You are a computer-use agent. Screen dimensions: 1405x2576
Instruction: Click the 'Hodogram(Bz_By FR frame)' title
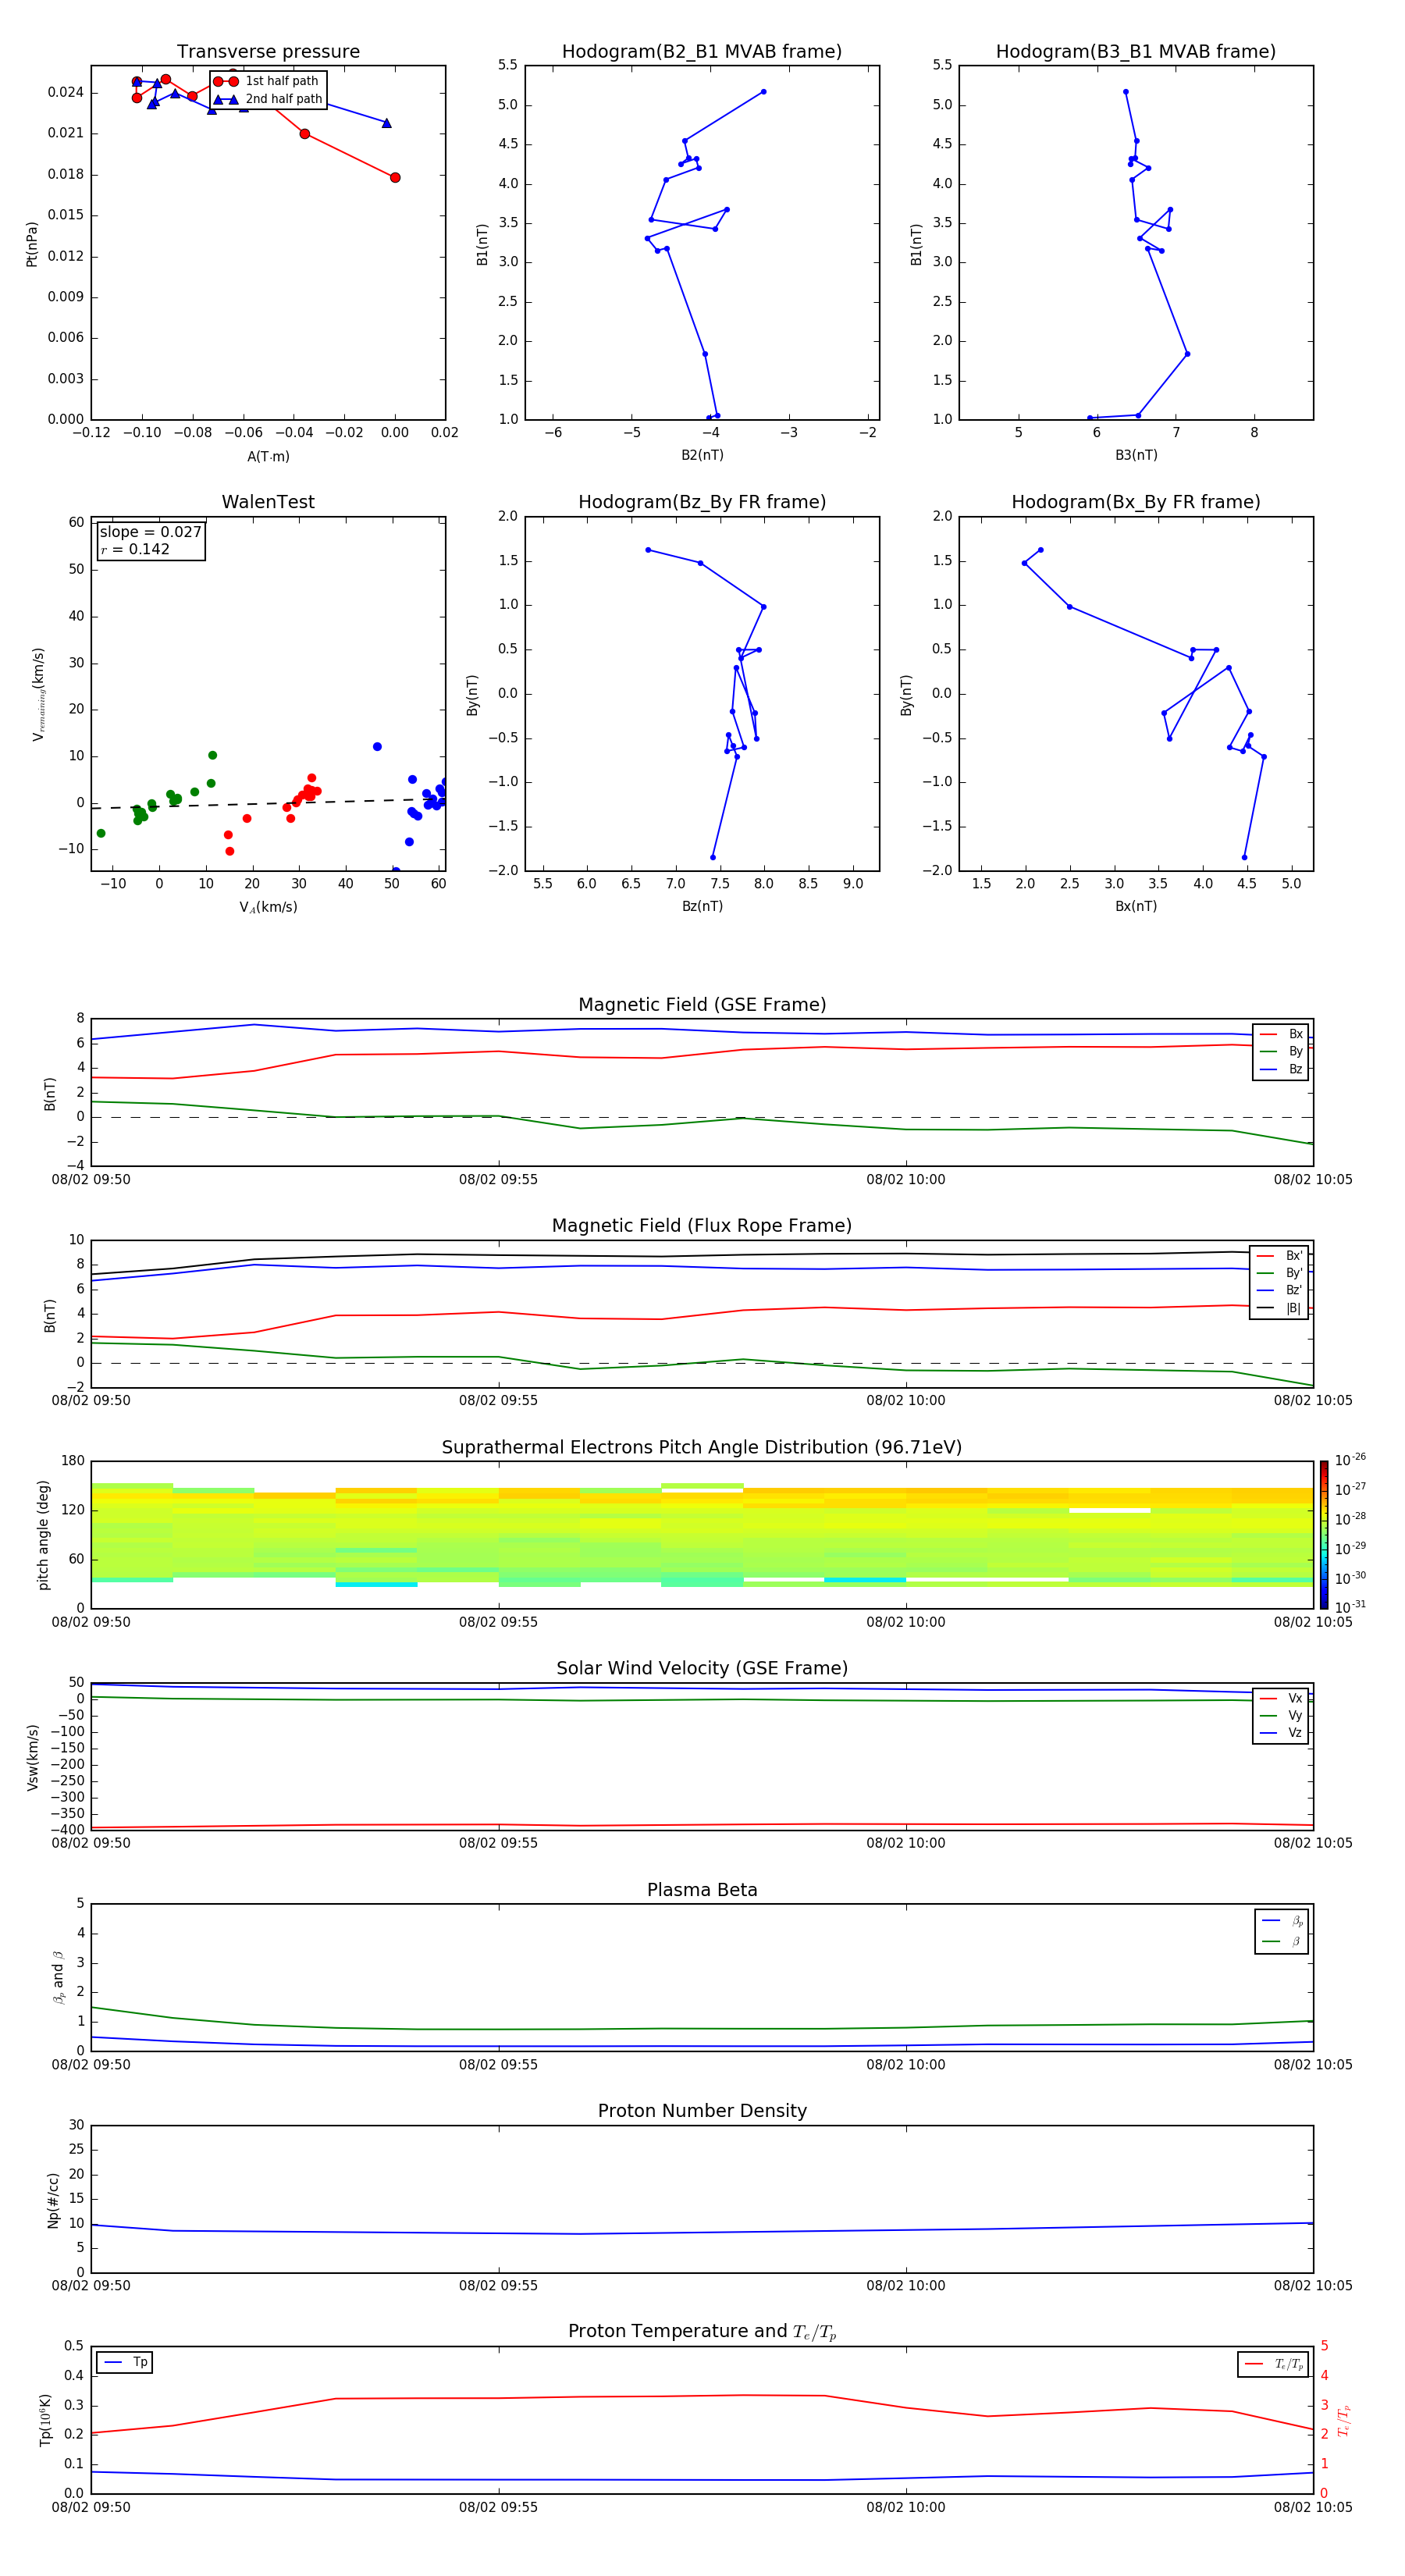point(702,502)
